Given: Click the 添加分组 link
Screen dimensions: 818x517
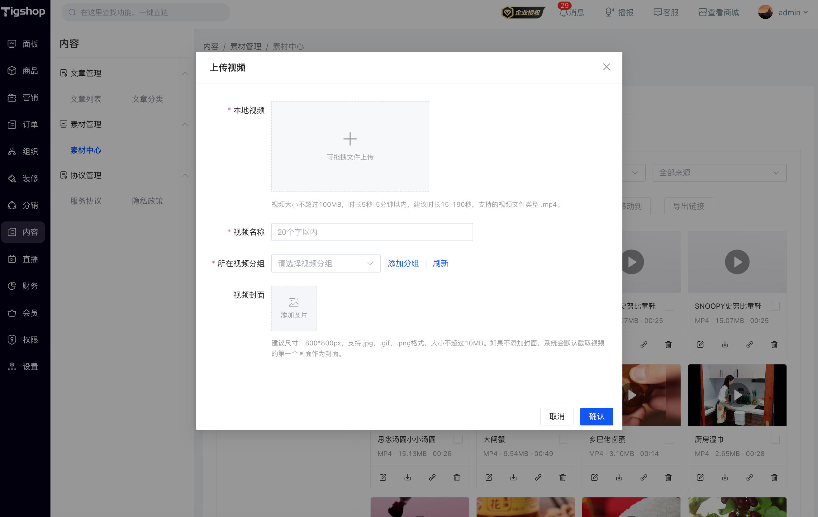Looking at the screenshot, I should click(x=403, y=263).
